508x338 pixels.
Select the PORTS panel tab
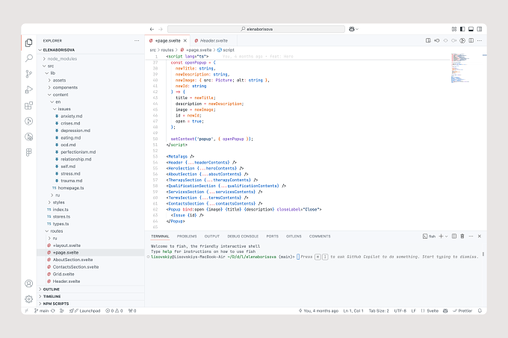point(273,237)
